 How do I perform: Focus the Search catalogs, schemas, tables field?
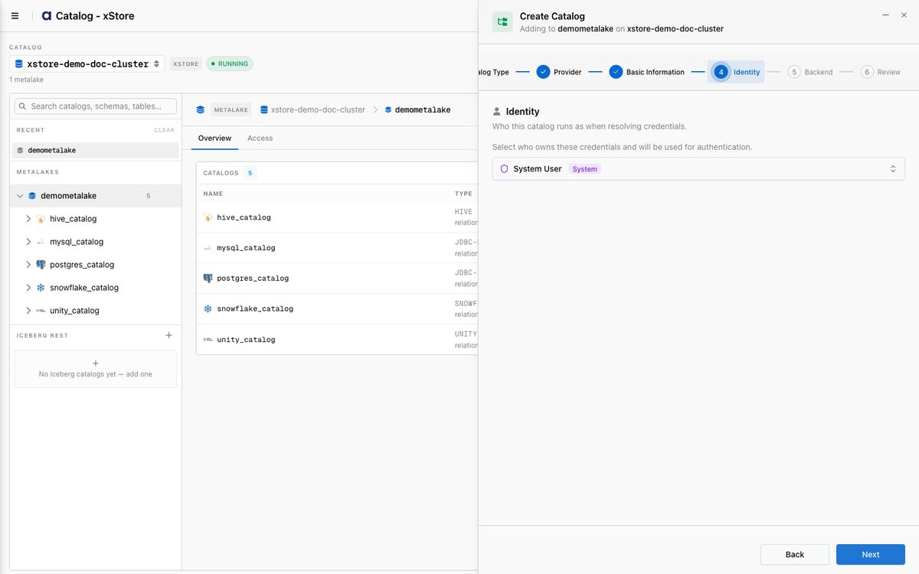coord(96,106)
